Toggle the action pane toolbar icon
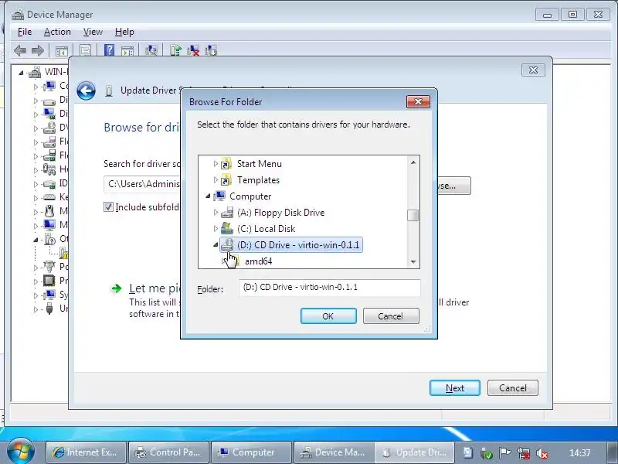 tap(127, 50)
